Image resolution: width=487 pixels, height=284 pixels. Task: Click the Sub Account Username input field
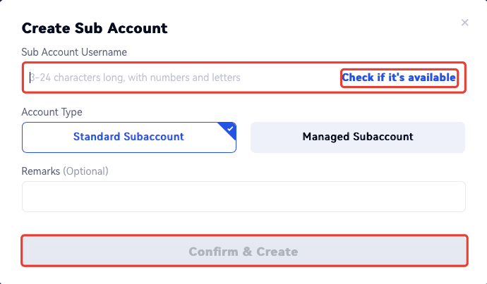click(176, 78)
